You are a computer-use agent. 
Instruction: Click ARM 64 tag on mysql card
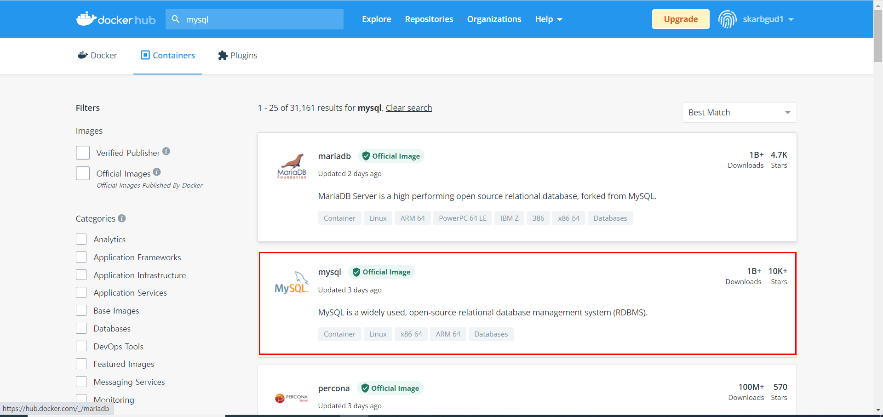448,334
